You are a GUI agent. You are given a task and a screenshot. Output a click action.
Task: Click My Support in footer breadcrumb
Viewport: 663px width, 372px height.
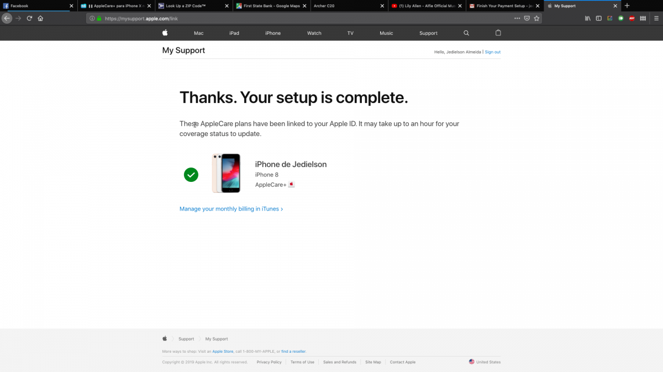coord(217,339)
